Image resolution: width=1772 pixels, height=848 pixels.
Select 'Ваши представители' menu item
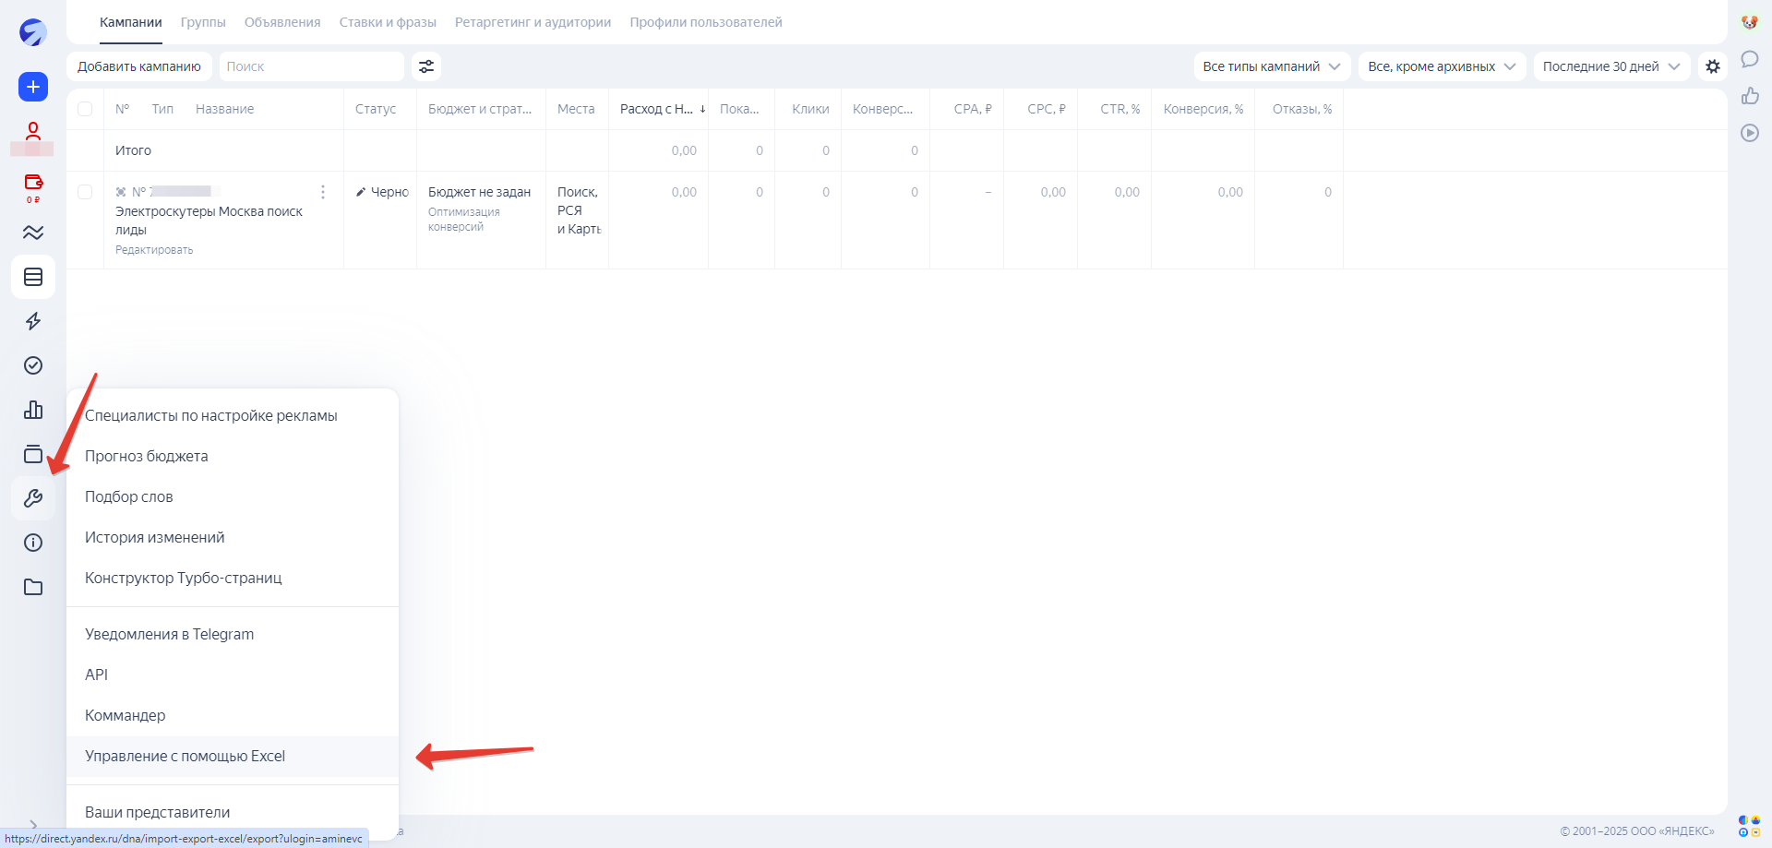[x=233, y=812]
